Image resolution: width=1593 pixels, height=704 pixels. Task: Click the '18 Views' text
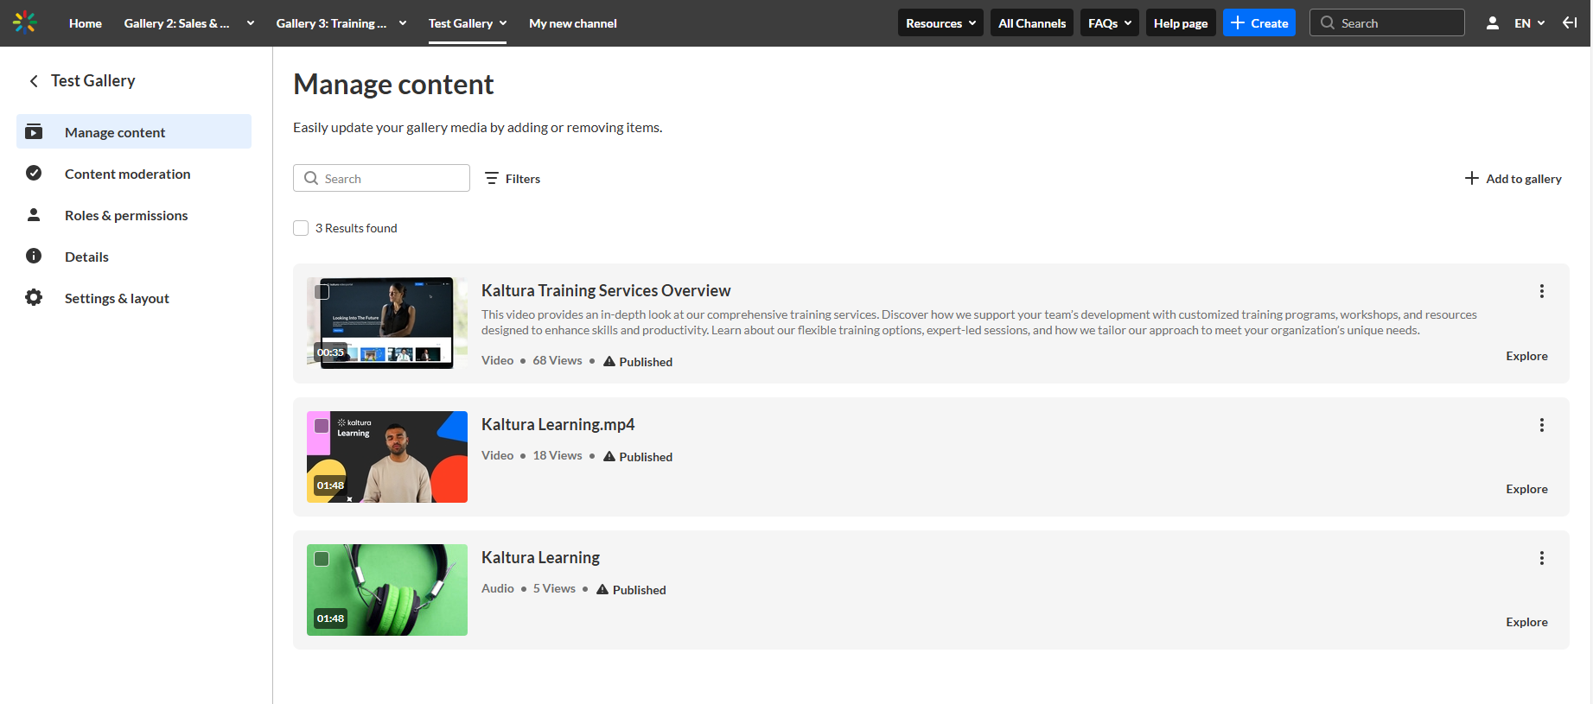click(x=558, y=455)
